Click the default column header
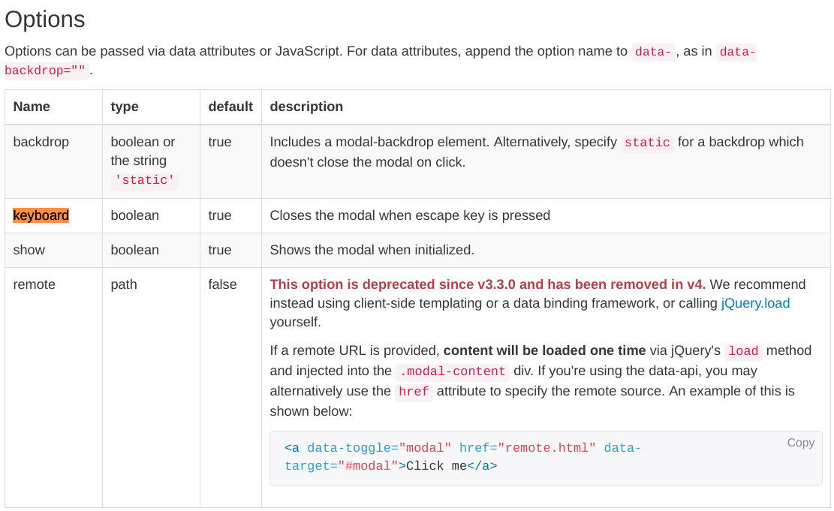Viewport: 834px width, 511px height. pyautogui.click(x=230, y=107)
